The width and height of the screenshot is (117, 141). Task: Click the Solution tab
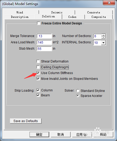click(48, 17)
